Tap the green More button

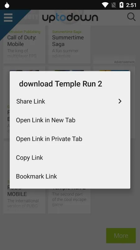click(x=121, y=236)
